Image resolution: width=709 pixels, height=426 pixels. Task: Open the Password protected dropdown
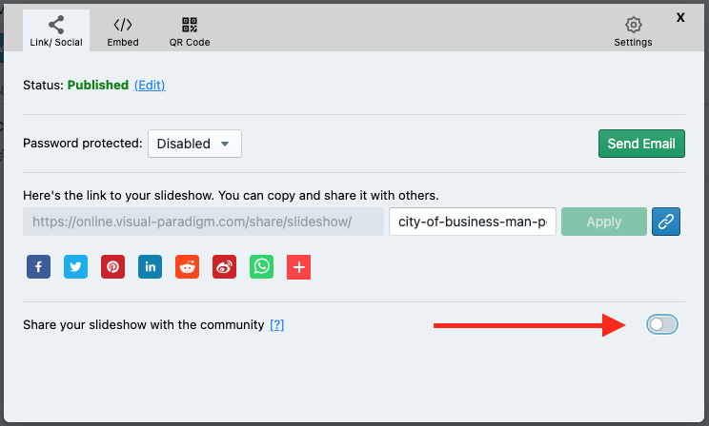[x=194, y=144]
